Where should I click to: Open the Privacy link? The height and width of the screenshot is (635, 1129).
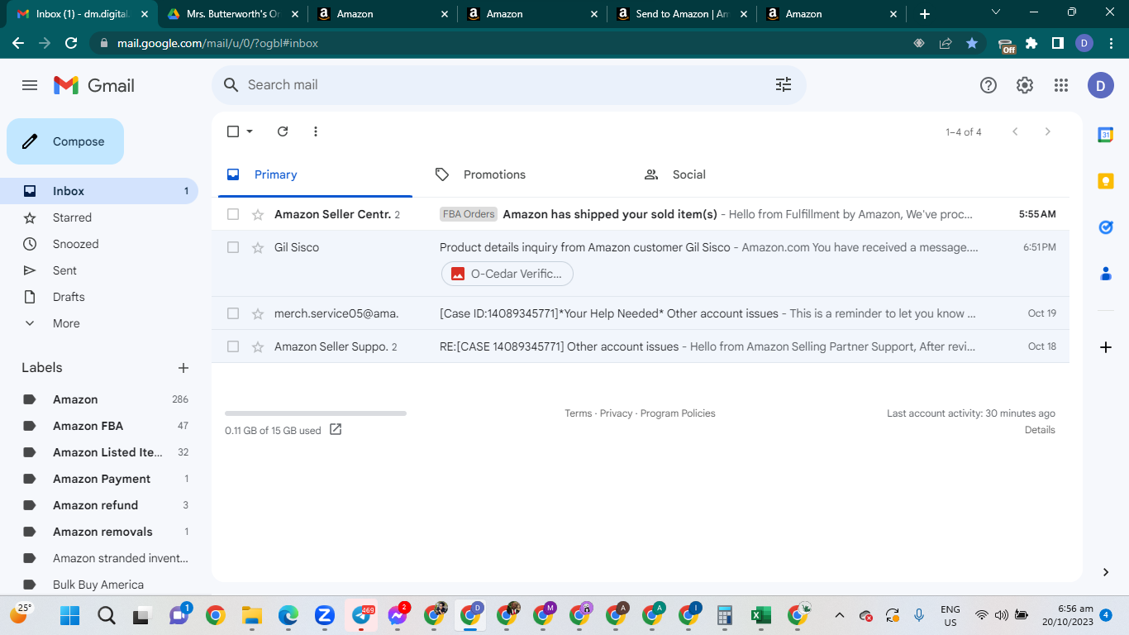(x=616, y=413)
